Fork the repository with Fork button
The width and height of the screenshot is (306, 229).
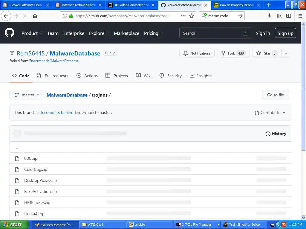point(233,53)
